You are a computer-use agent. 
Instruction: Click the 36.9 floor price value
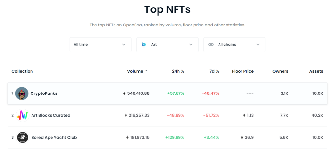[249, 138]
